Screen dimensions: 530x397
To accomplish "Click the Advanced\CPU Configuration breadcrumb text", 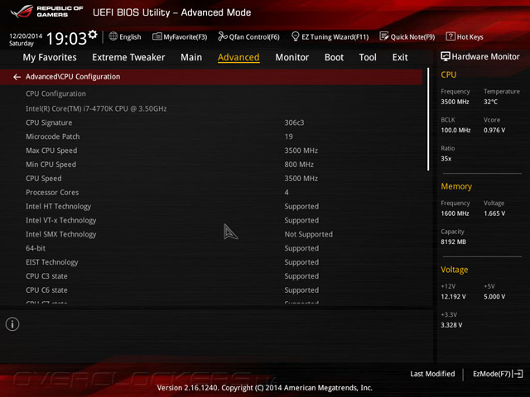I will pyautogui.click(x=73, y=77).
